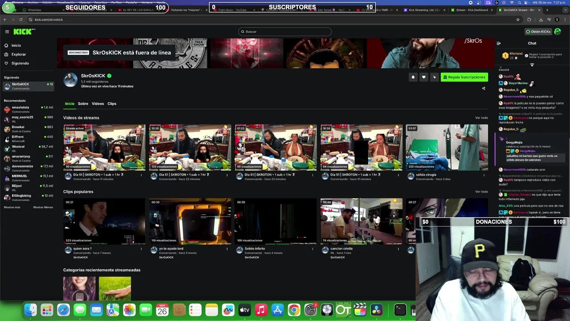Click the share icon below the channel header
This screenshot has width=570, height=321.
tap(484, 88)
